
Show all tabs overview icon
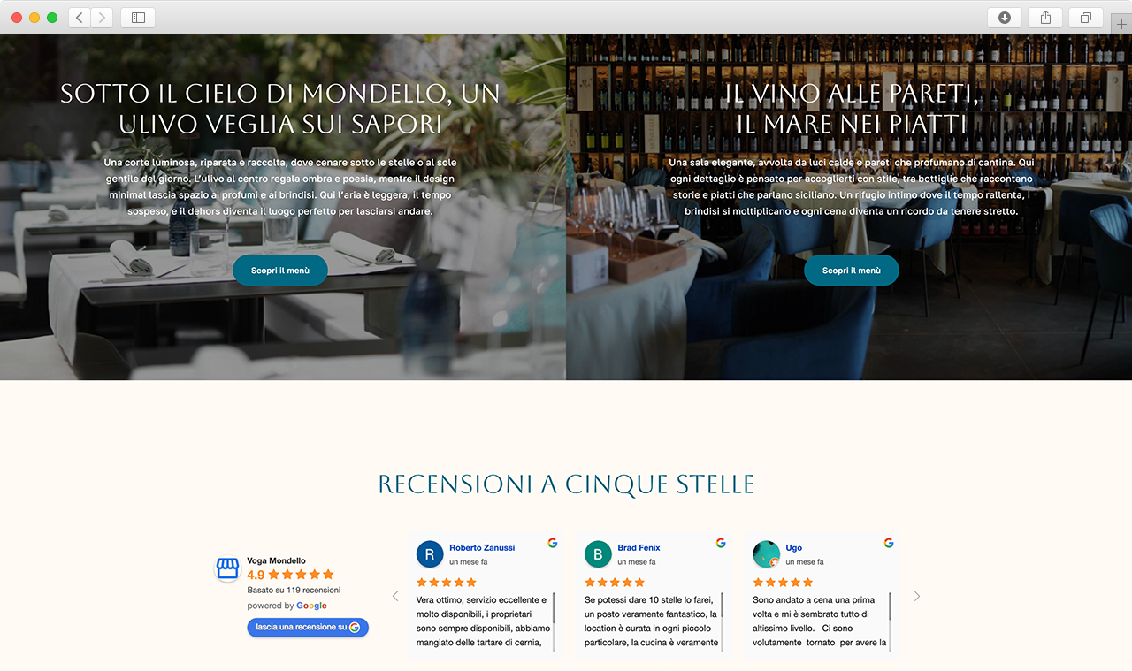pyautogui.click(x=1086, y=18)
